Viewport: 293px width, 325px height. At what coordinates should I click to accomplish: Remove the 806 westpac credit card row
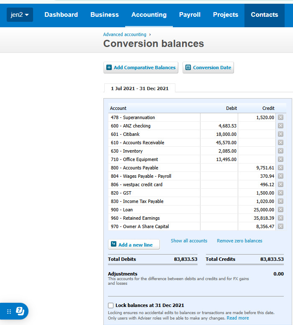tap(280, 185)
